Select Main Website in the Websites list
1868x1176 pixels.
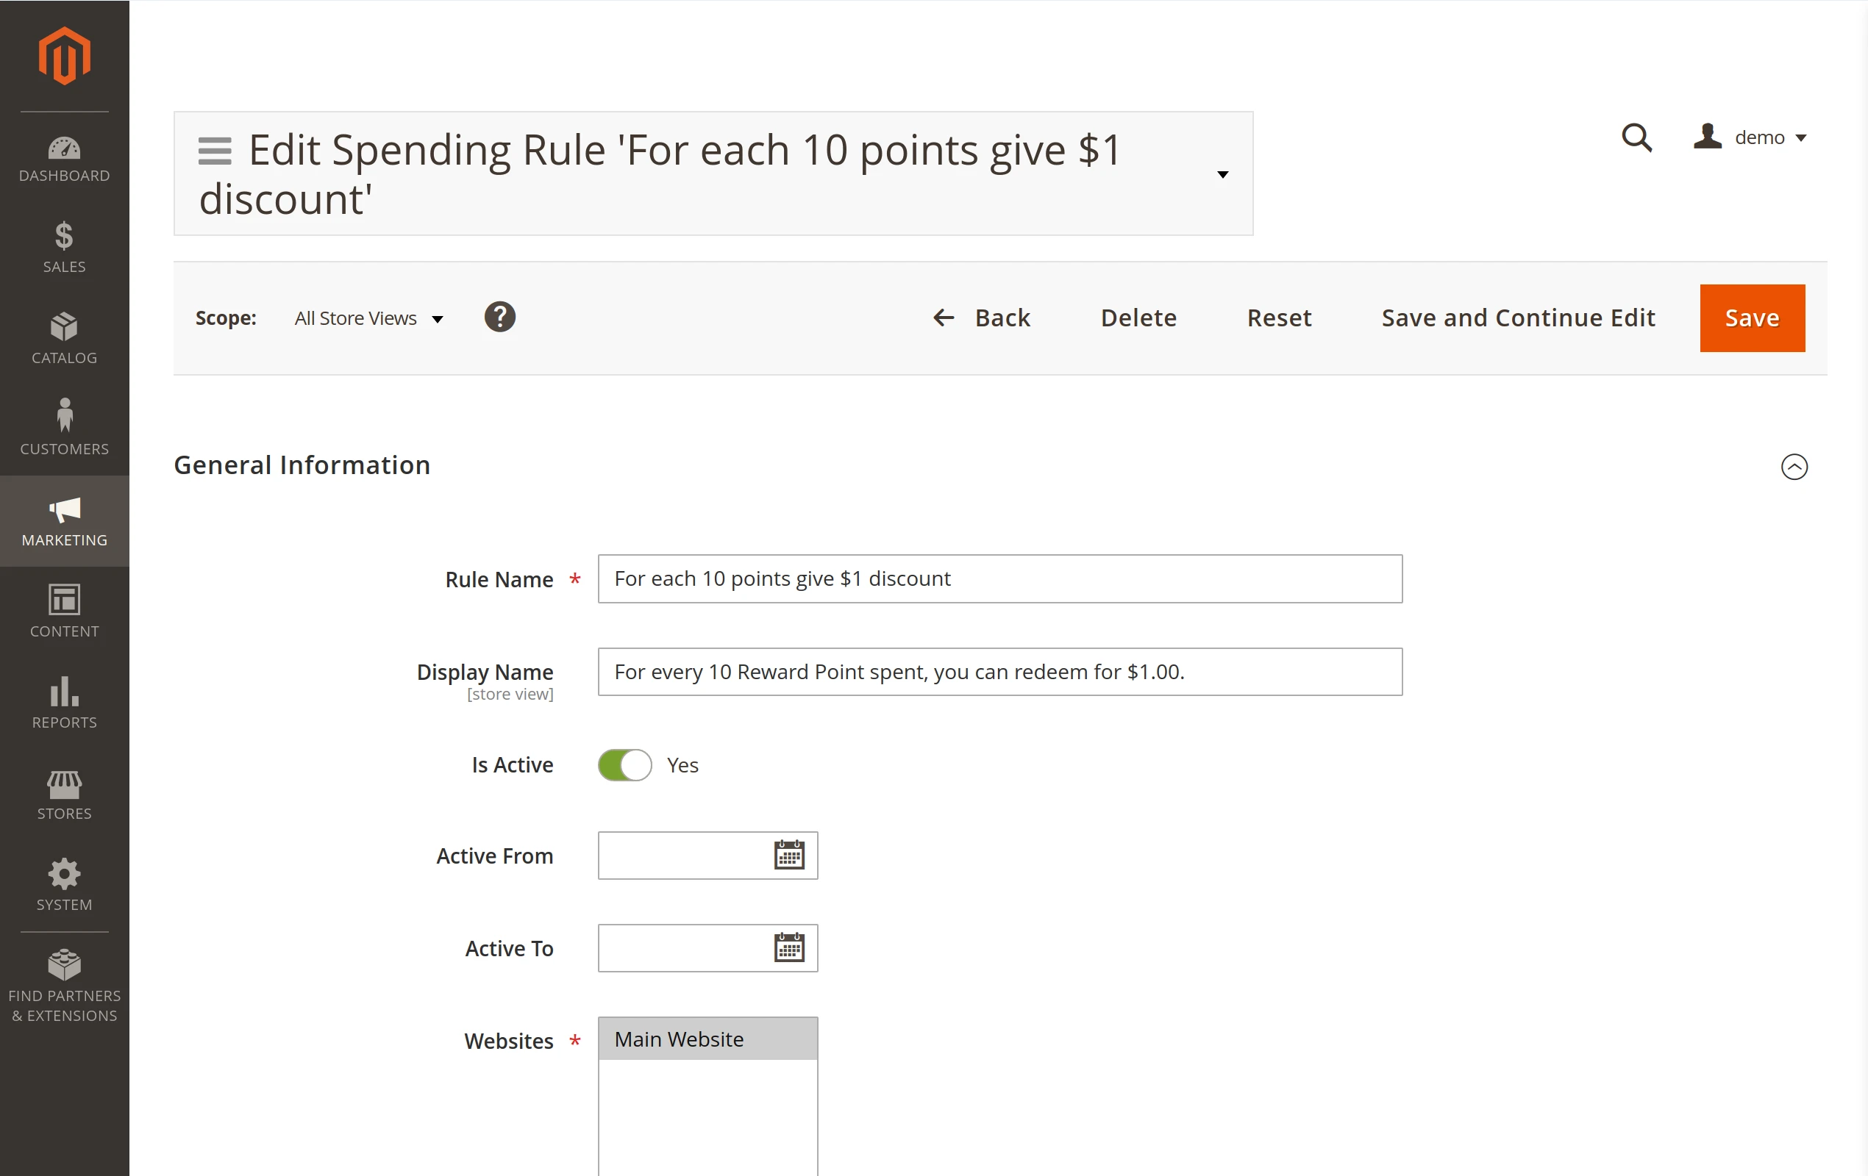click(679, 1039)
